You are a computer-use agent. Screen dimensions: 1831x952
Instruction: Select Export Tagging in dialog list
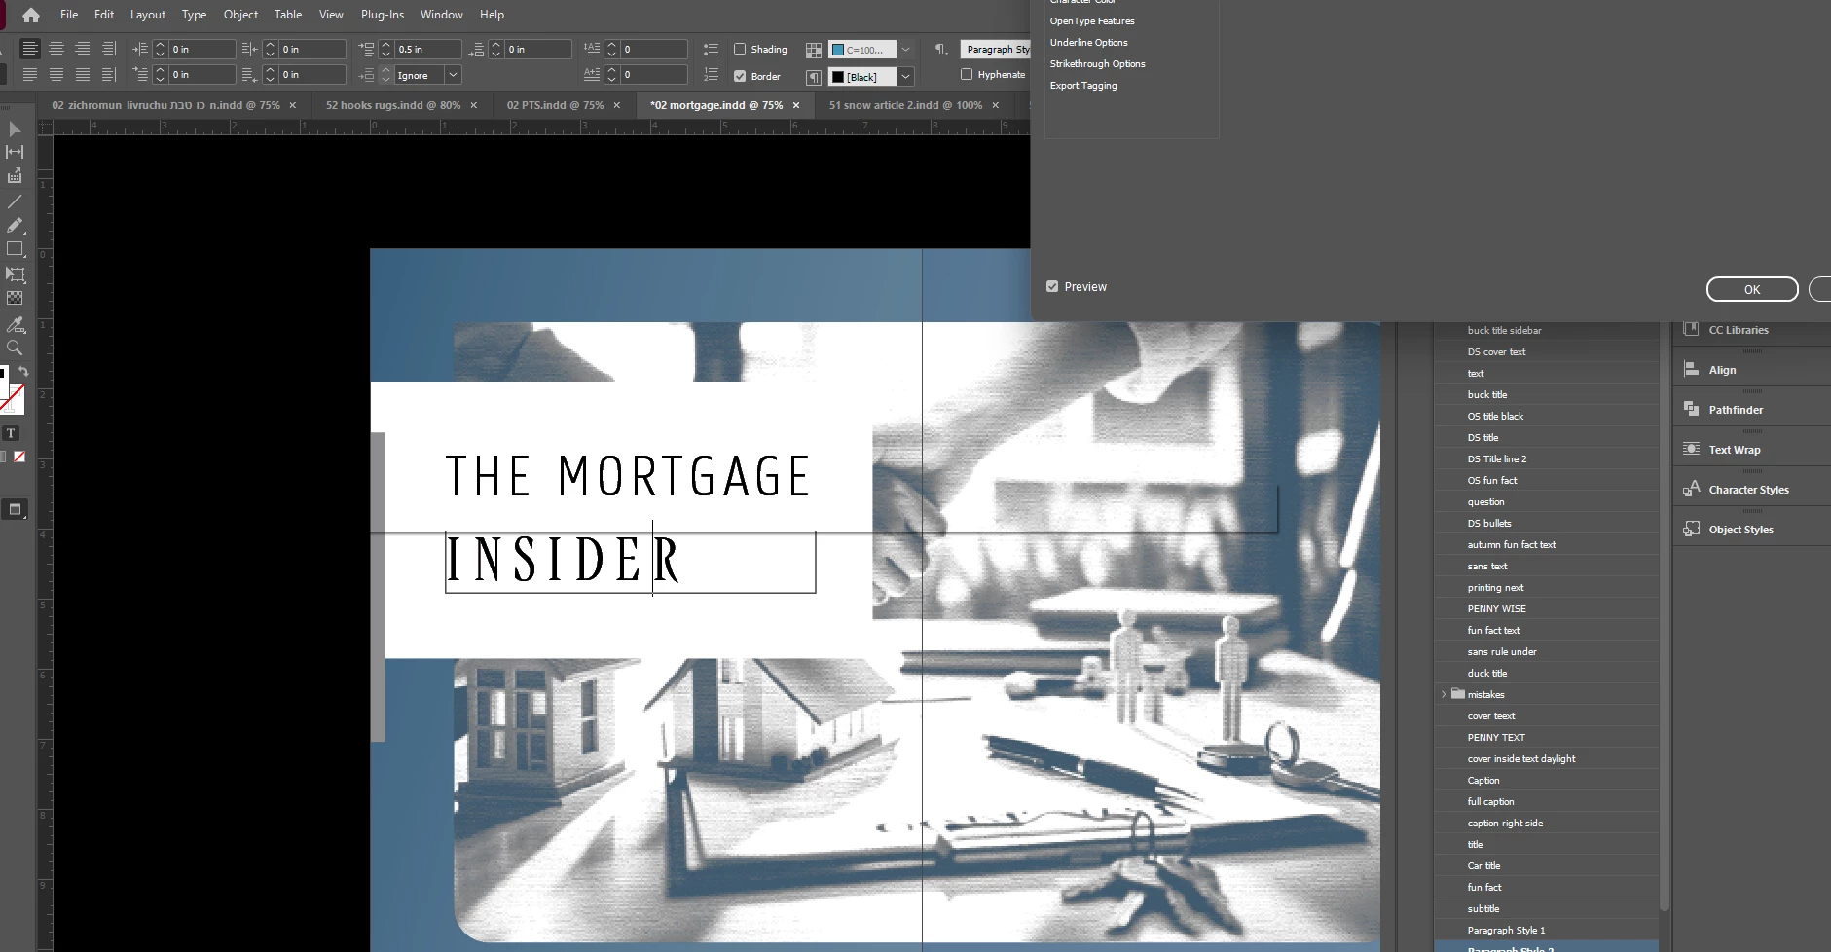click(x=1083, y=85)
